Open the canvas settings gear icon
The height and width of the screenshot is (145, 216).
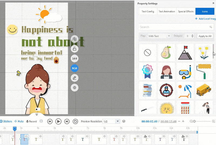pyautogui.click(x=75, y=87)
